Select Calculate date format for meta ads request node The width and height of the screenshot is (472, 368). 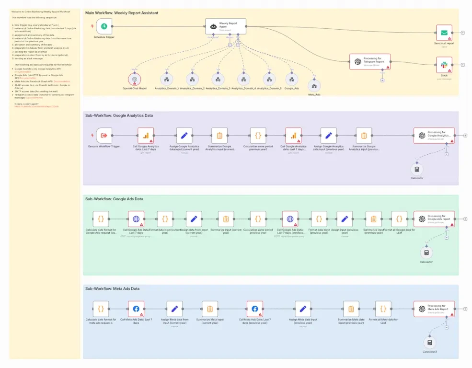pyautogui.click(x=101, y=309)
